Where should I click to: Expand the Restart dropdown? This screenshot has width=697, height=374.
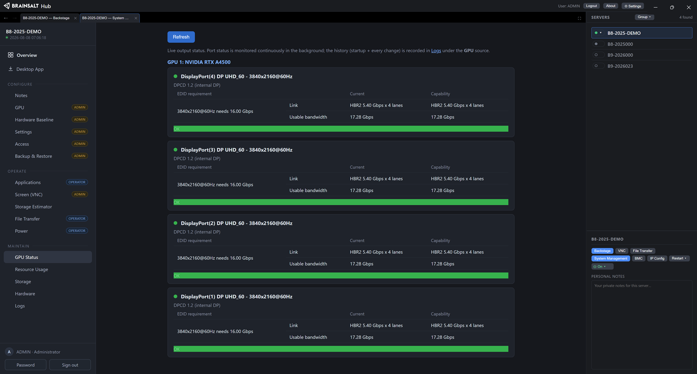pyautogui.click(x=679, y=258)
